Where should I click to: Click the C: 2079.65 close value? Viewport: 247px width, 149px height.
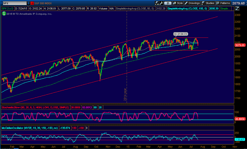[x=79, y=8]
